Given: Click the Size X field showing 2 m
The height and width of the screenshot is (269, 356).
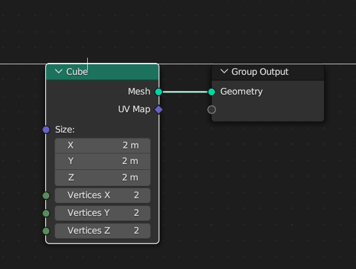Looking at the screenshot, I should (102, 146).
